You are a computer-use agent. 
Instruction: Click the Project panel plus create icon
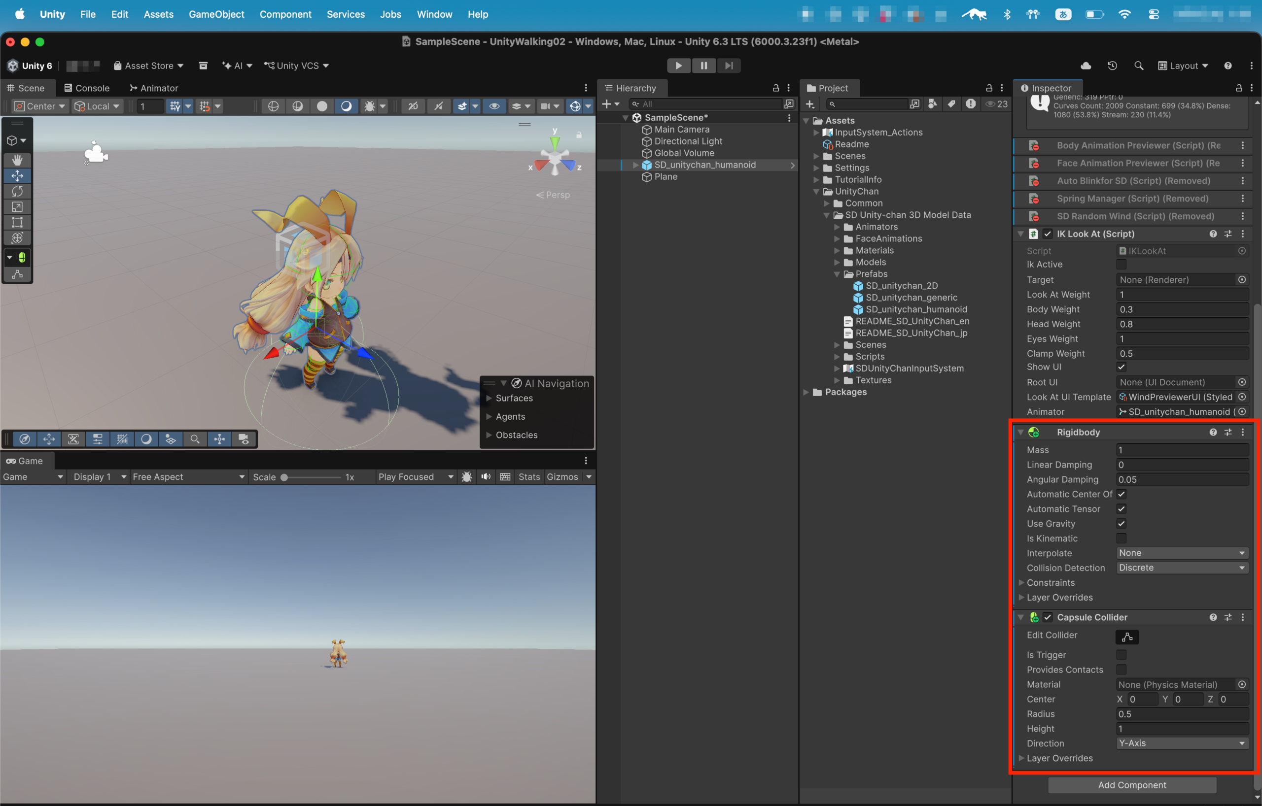coord(810,104)
